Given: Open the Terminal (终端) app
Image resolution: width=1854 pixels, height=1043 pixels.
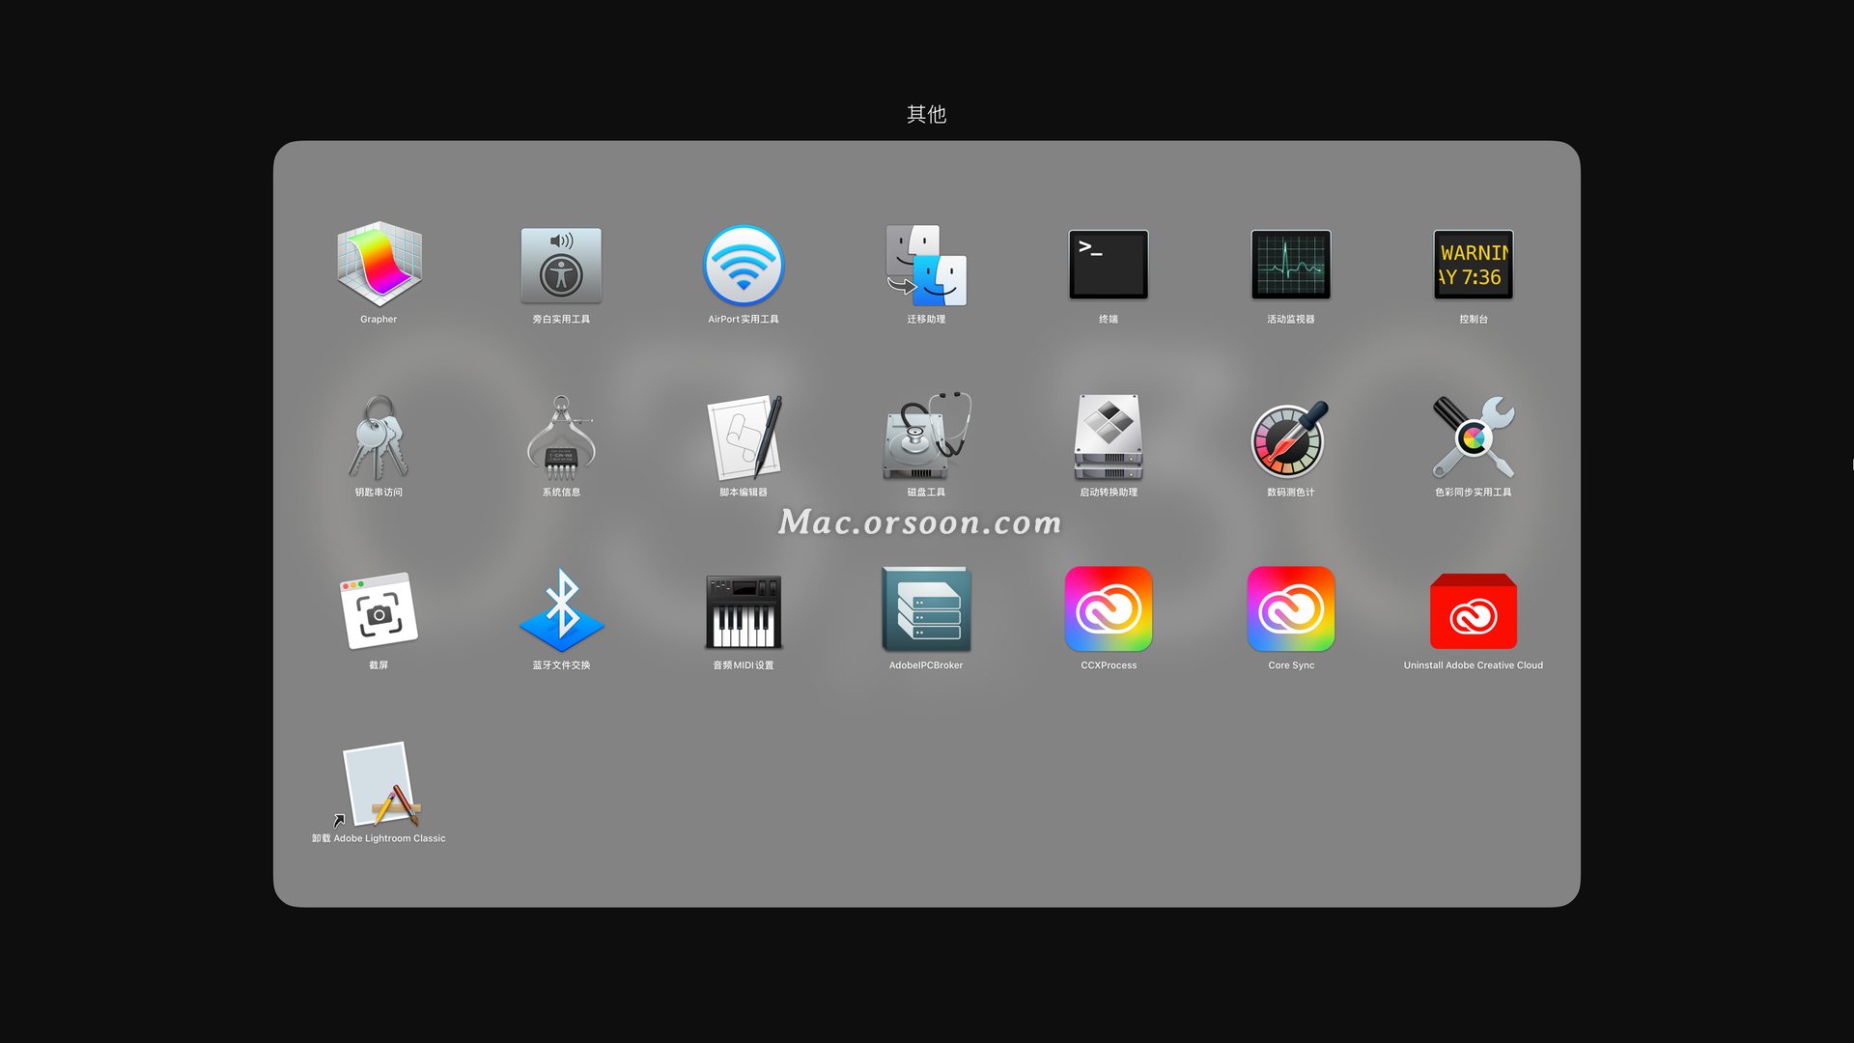Looking at the screenshot, I should coord(1109,265).
